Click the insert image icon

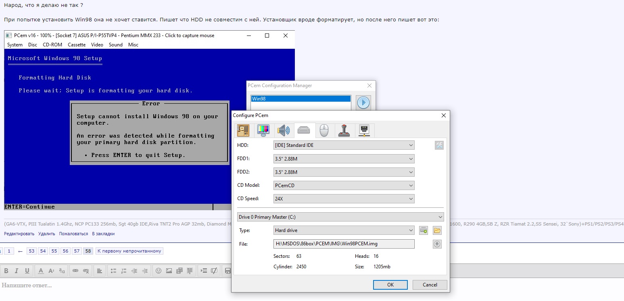[x=169, y=271]
